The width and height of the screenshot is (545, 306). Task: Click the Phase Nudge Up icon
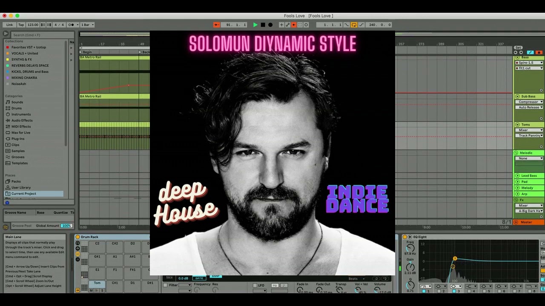coord(49,25)
